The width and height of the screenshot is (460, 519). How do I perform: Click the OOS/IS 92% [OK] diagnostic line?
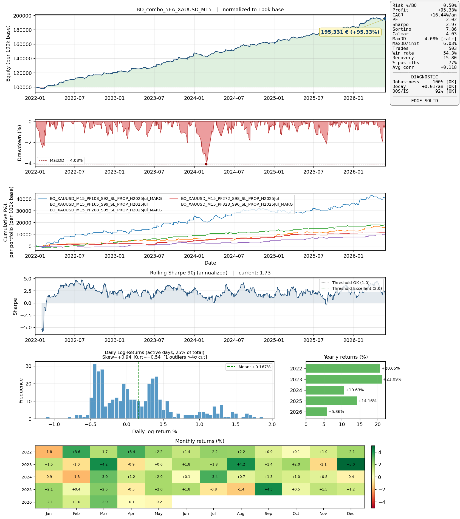pos(424,91)
